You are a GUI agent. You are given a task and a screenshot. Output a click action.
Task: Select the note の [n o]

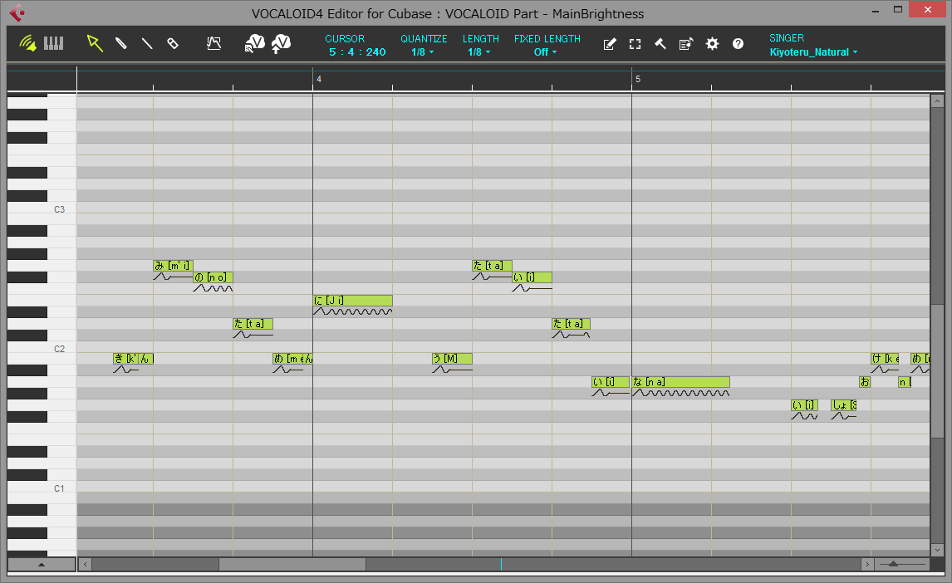coord(213,277)
